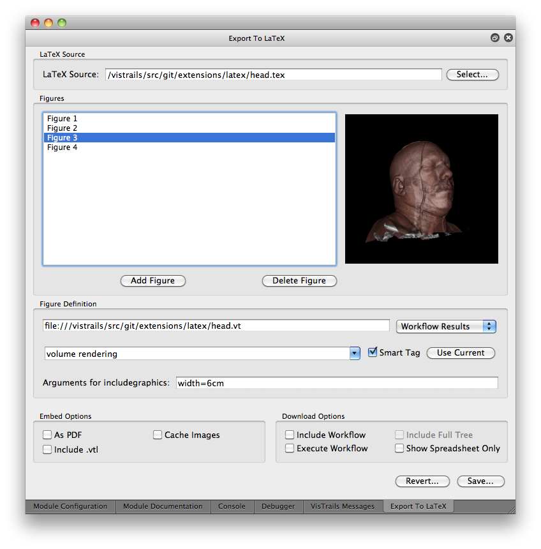Click the includegraphics arguments field
Image resolution: width=541 pixels, height=549 pixels.
point(337,384)
